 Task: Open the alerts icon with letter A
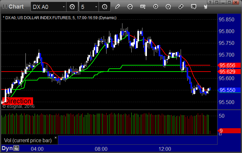click(168, 7)
